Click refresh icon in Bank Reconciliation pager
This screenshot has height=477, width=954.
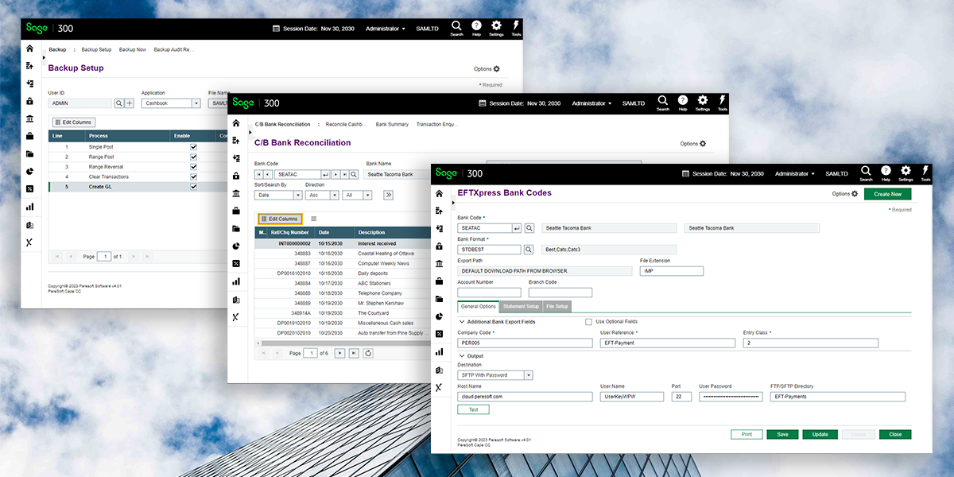(x=367, y=353)
